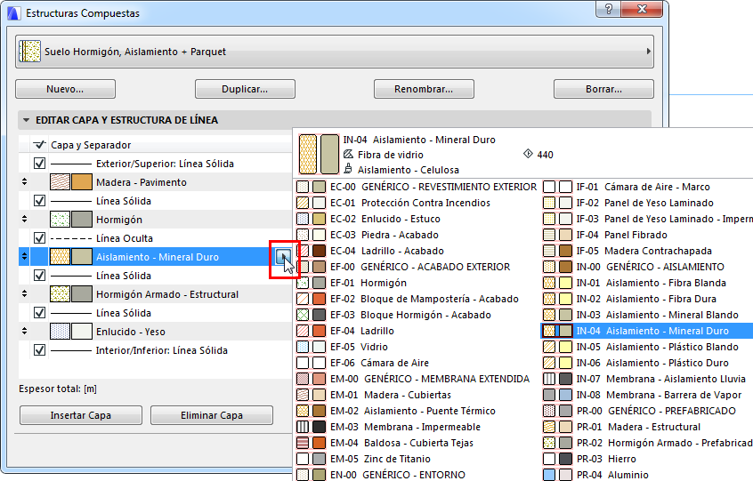
Task: Click the fill icon for EM-01 Madera - Cubiertas
Action: coord(303,395)
